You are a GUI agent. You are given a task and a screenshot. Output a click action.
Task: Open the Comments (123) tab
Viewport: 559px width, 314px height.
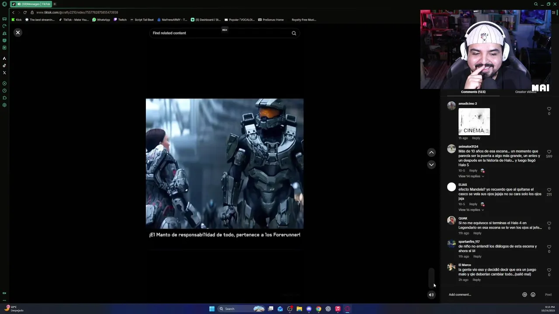(473, 92)
